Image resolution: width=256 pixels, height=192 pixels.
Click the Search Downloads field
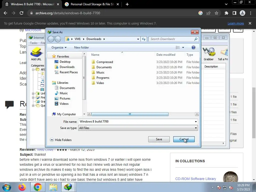(x=173, y=39)
